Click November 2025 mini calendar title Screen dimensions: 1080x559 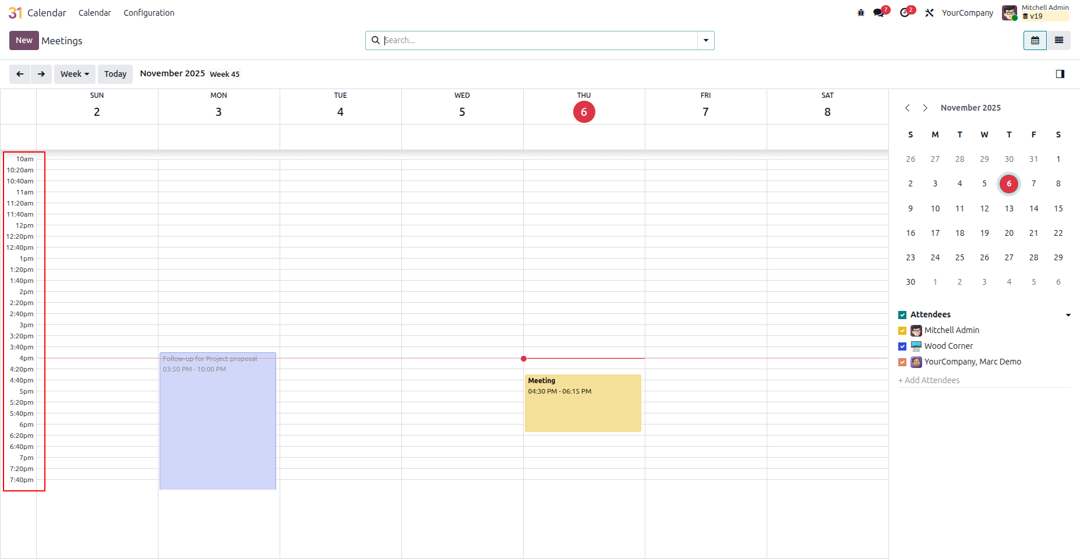(970, 108)
